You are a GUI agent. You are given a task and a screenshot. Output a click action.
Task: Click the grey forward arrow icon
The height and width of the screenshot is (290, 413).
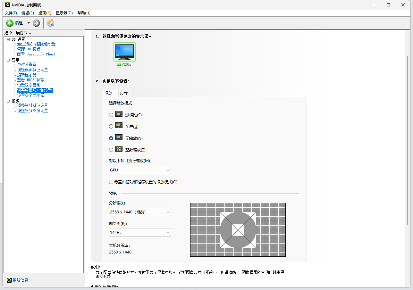tap(36, 23)
